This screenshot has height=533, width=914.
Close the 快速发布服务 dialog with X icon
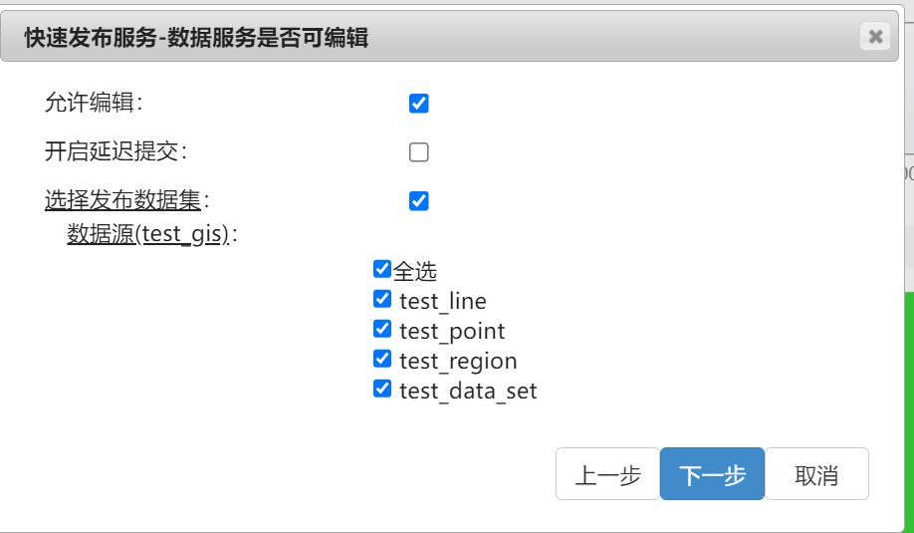click(x=875, y=37)
